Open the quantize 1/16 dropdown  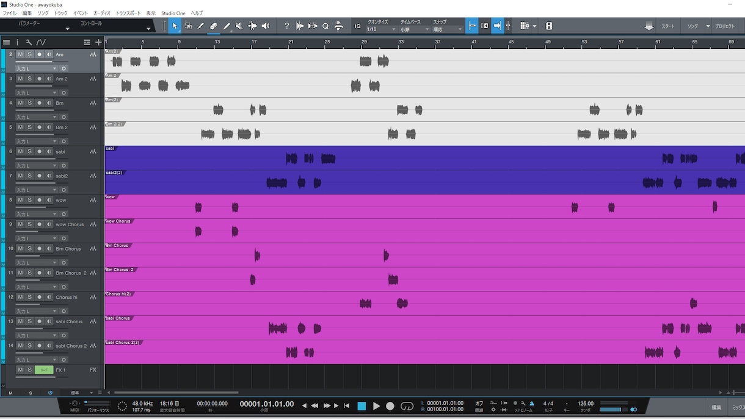click(381, 29)
